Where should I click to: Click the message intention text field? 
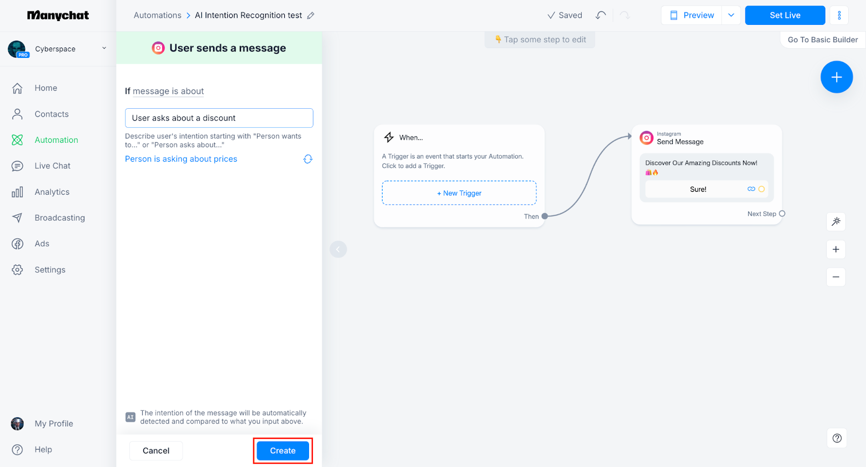point(219,118)
